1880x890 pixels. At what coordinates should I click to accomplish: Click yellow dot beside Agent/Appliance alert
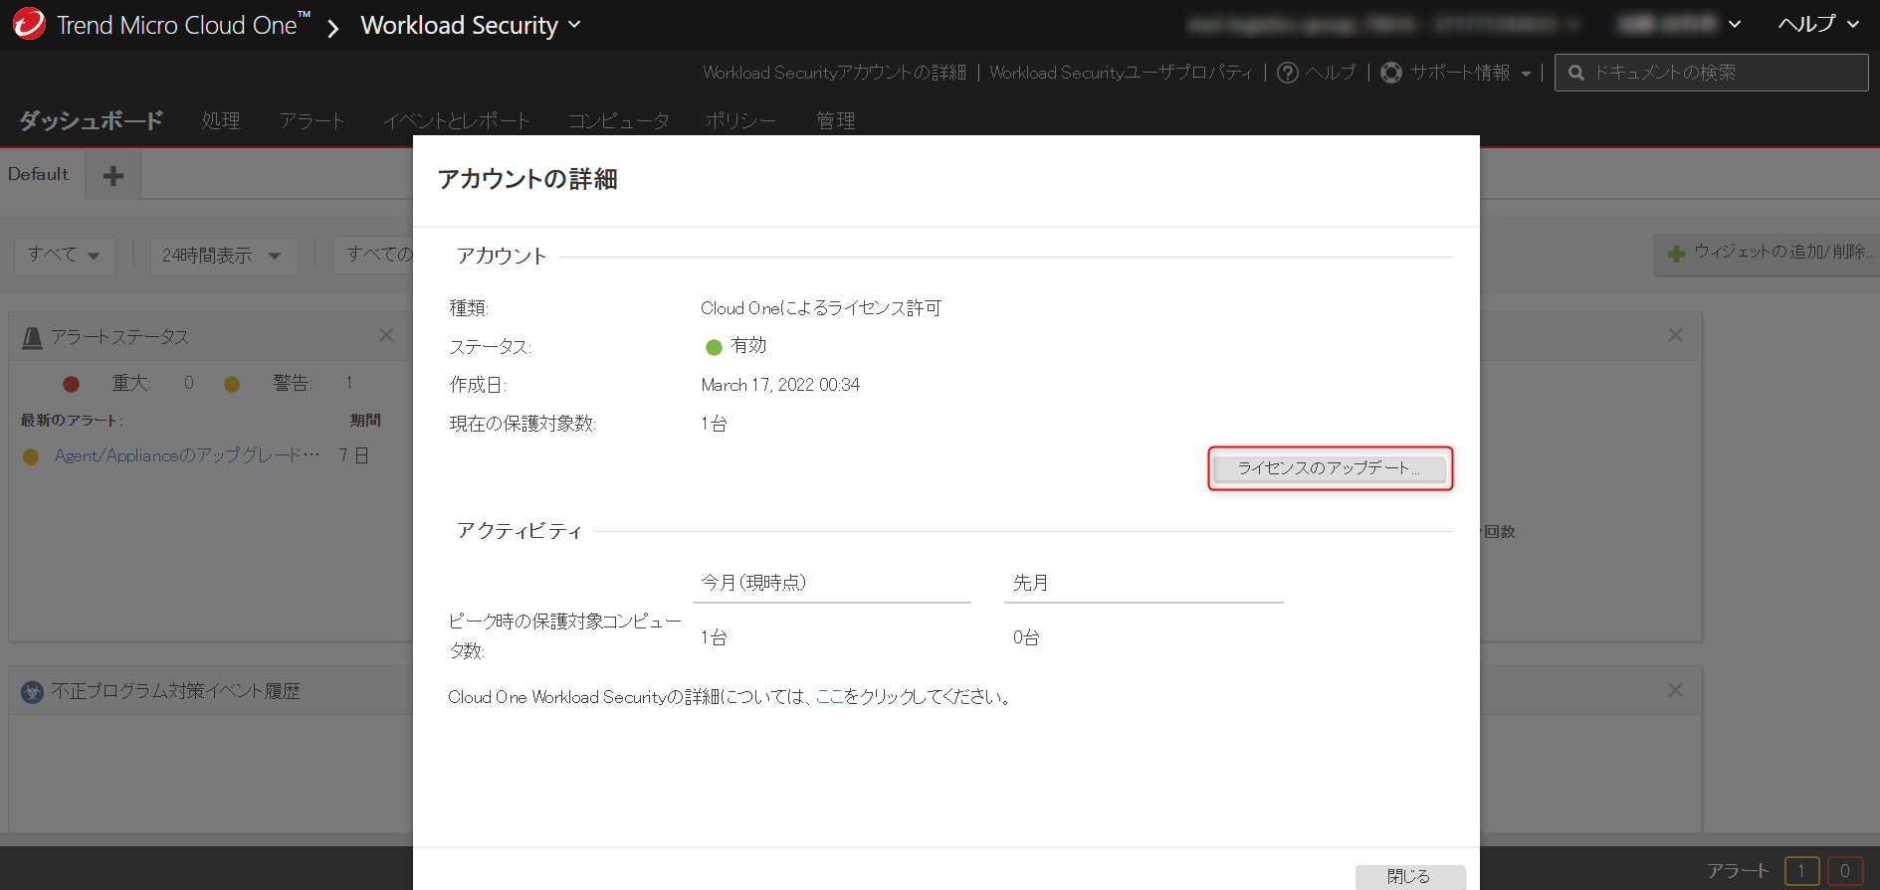[x=31, y=456]
